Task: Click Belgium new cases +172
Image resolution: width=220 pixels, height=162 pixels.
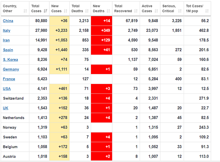Action: click(x=63, y=147)
